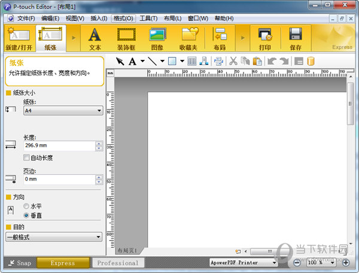Select the line drawing tool

tap(152, 61)
